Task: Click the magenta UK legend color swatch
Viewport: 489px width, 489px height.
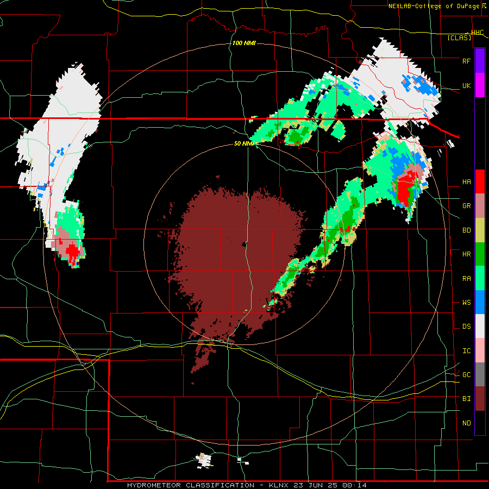Action: coord(480,85)
